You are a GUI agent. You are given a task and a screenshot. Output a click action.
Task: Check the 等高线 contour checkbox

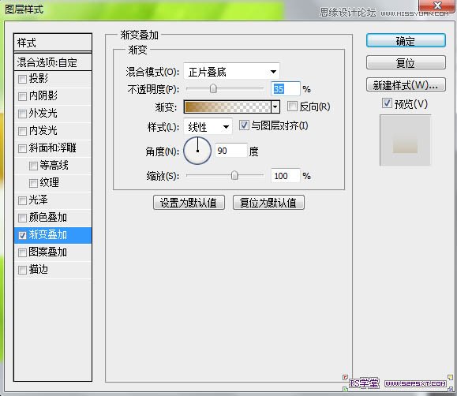(33, 166)
